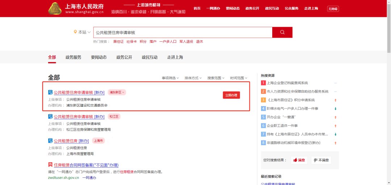Click the search text input field
The image size is (391, 185).
coord(182,32)
